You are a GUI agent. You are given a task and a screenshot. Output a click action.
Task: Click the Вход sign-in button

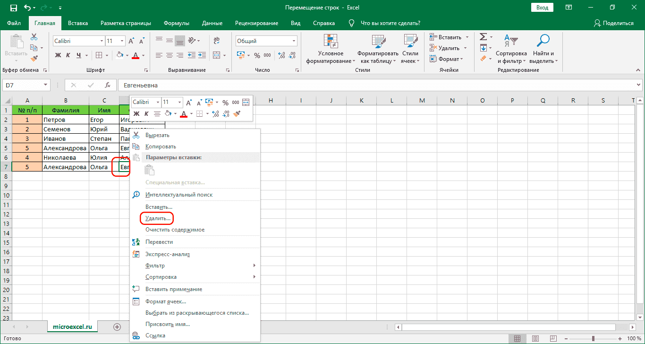[542, 8]
